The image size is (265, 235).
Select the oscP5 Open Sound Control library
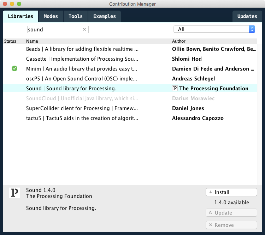[82, 79]
